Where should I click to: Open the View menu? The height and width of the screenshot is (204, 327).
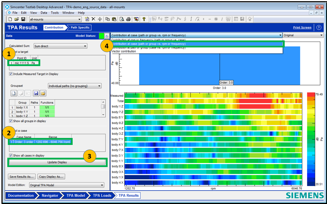point(33,13)
